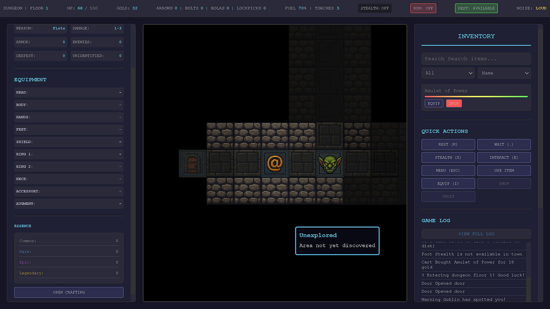Viewport: 550px width, 309px height.
Task: Click the inventory Search items field
Action: click(476, 59)
